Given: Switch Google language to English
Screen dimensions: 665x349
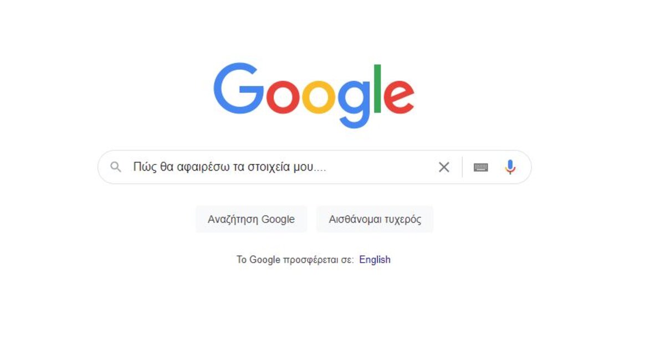Looking at the screenshot, I should tap(375, 259).
